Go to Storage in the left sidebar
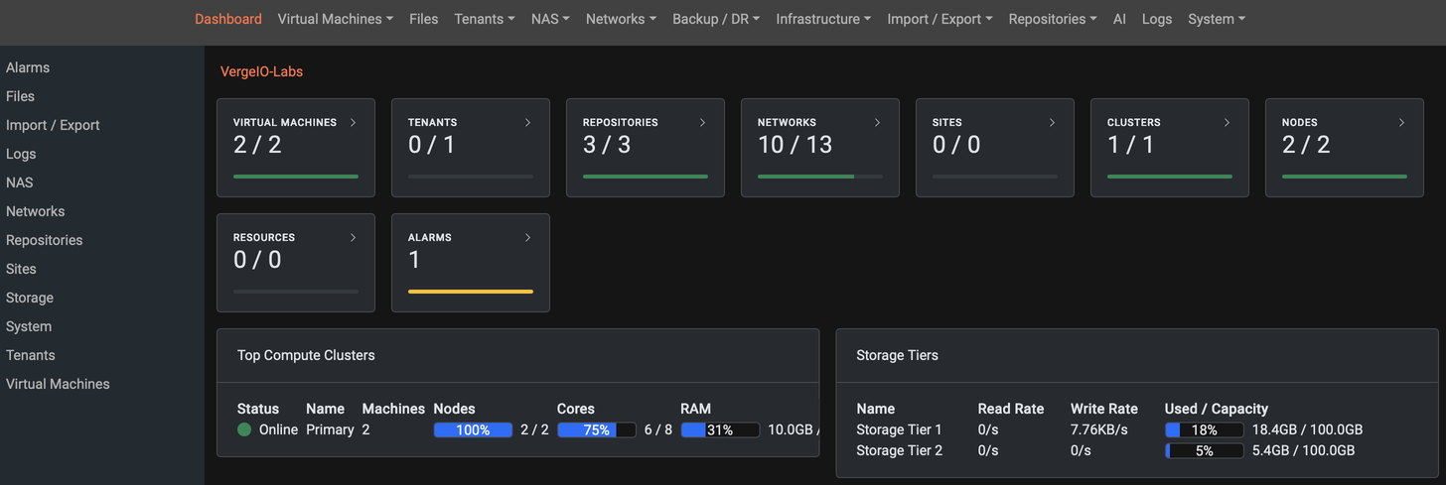This screenshot has height=485, width=1446. [30, 298]
